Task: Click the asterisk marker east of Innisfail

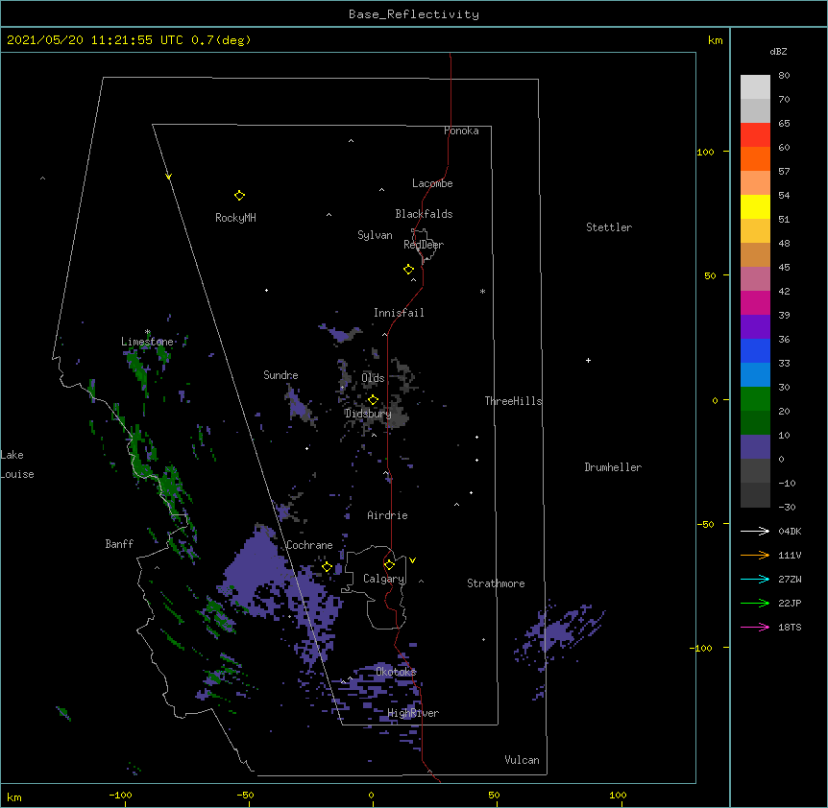Action: coord(482,291)
